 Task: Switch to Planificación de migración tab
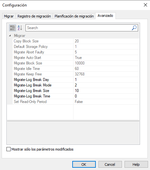click(74, 16)
